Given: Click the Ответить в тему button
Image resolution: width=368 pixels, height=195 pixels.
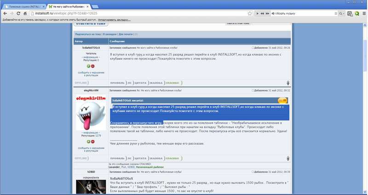Looking at the screenshot, I should pos(91,24).
